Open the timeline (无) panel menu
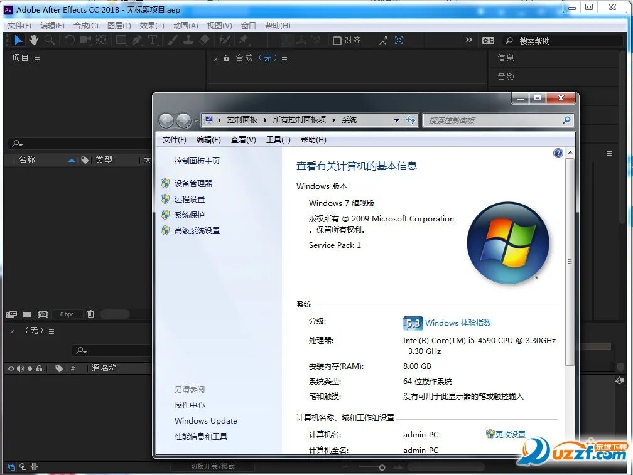Image resolution: width=633 pixels, height=475 pixels. click(51, 331)
